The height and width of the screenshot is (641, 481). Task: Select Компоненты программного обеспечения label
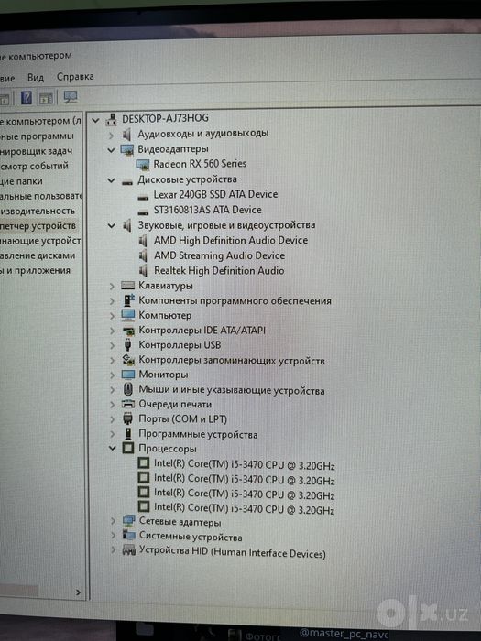point(235,301)
